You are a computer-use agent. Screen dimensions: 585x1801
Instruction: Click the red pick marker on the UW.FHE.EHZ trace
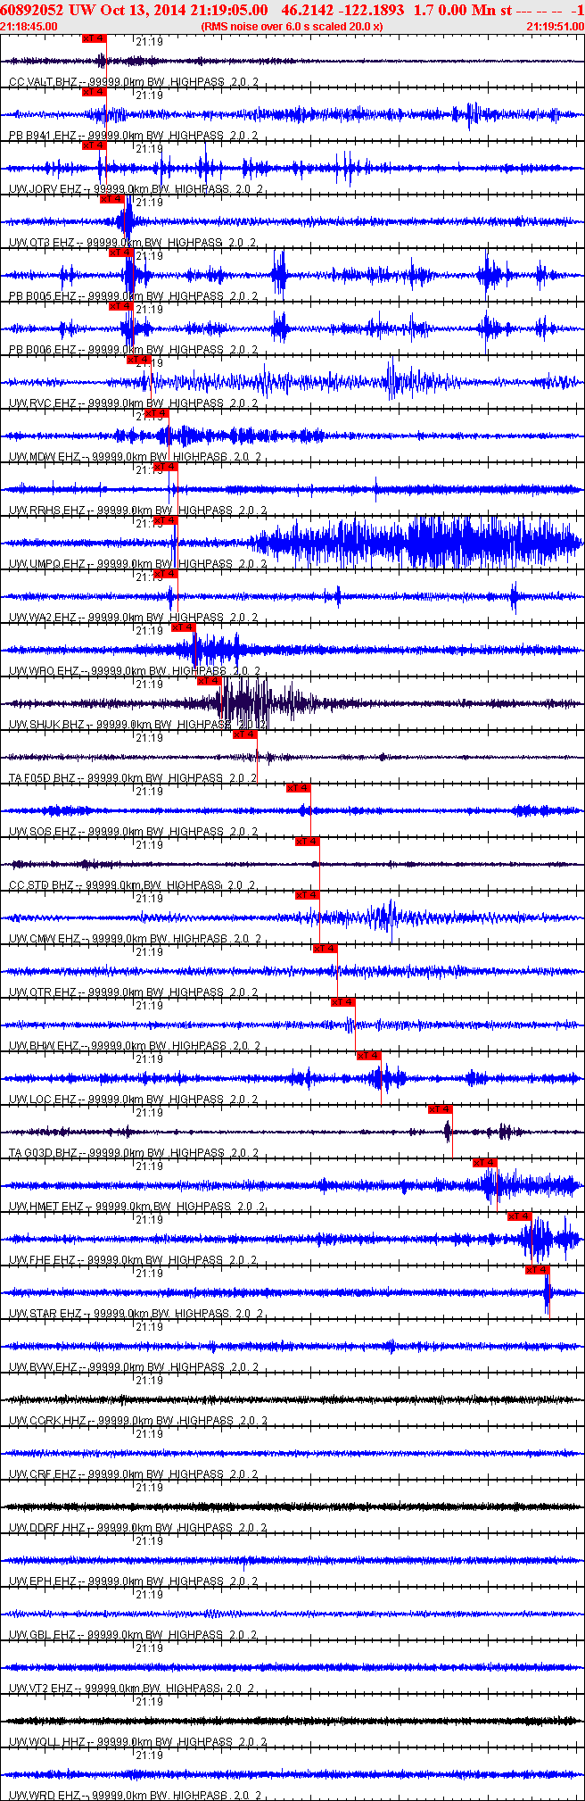520,1216
